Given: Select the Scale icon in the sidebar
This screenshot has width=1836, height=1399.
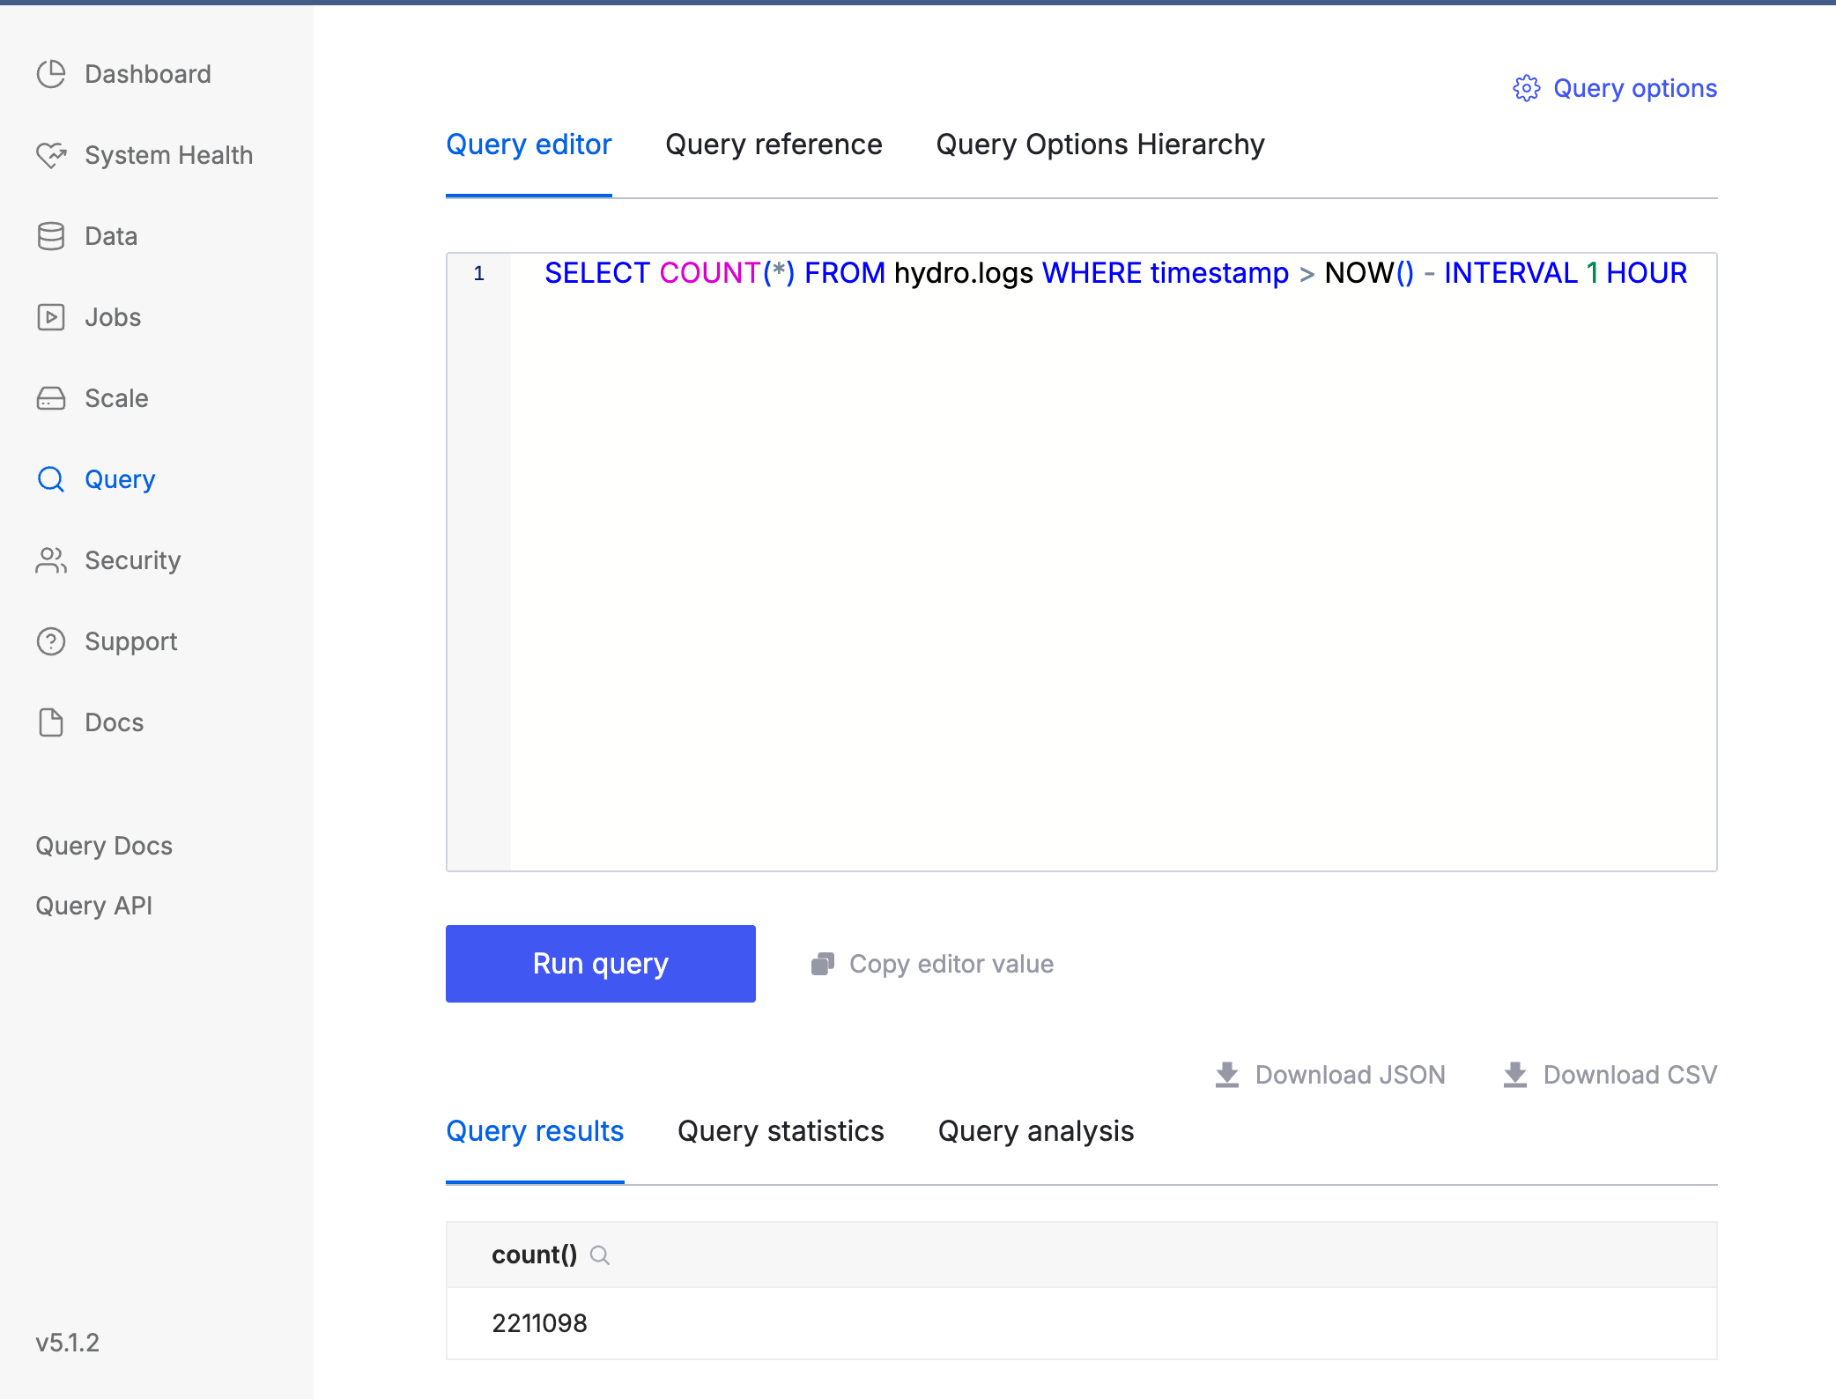Looking at the screenshot, I should [x=51, y=398].
